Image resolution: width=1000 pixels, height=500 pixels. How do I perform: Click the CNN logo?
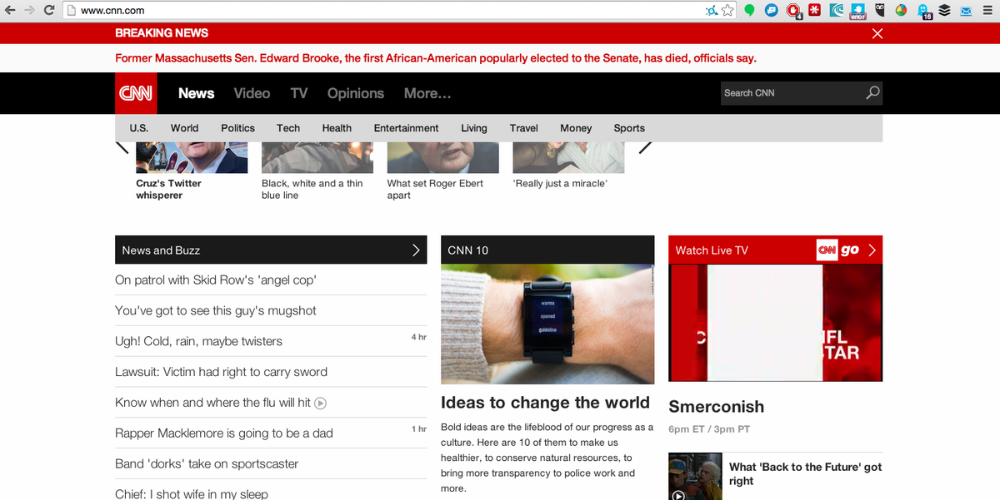(135, 93)
